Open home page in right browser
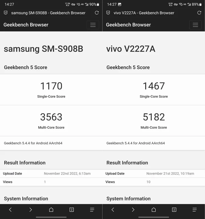 (x=154, y=210)
